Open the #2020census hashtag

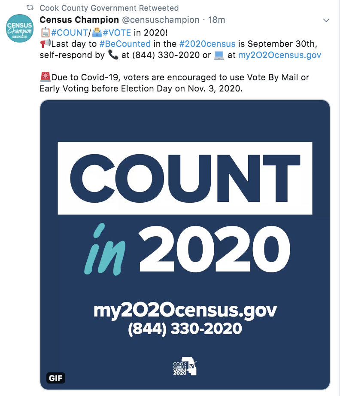[x=208, y=44]
